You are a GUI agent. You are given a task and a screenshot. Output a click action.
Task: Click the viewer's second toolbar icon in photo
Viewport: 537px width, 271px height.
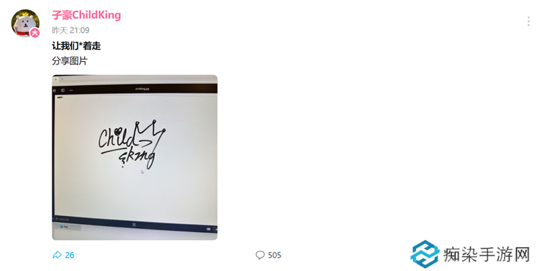pos(62,91)
